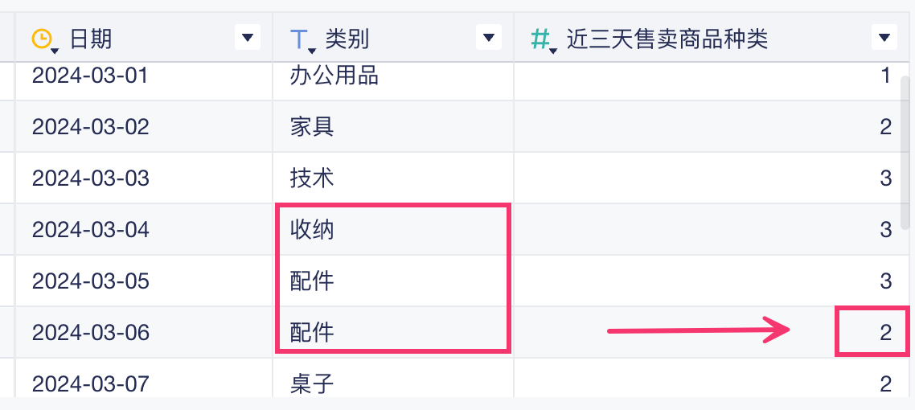Open the 日期 column dropdown arrow
The width and height of the screenshot is (915, 410).
[247, 37]
